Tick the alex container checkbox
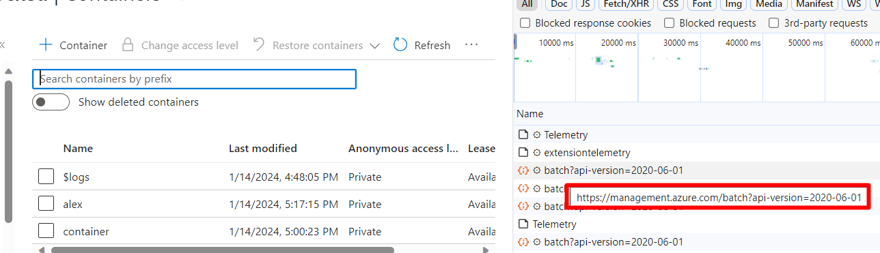880x253 pixels. pyautogui.click(x=46, y=204)
